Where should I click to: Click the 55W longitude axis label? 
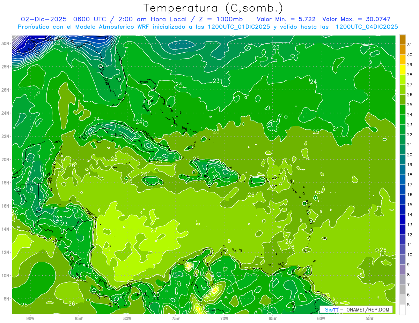coord(370,318)
